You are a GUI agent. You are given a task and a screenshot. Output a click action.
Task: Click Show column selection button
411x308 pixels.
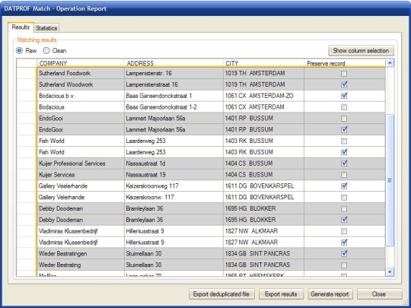361,51
